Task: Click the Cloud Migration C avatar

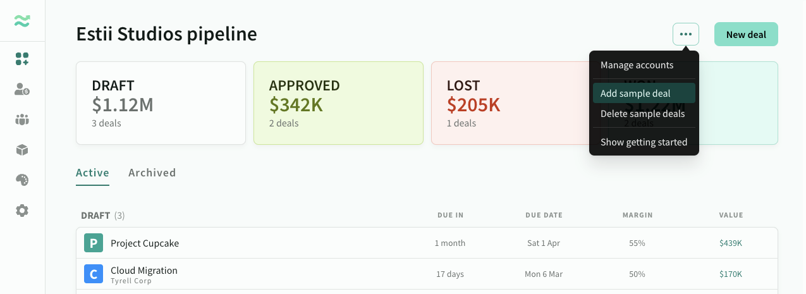Action: point(94,274)
